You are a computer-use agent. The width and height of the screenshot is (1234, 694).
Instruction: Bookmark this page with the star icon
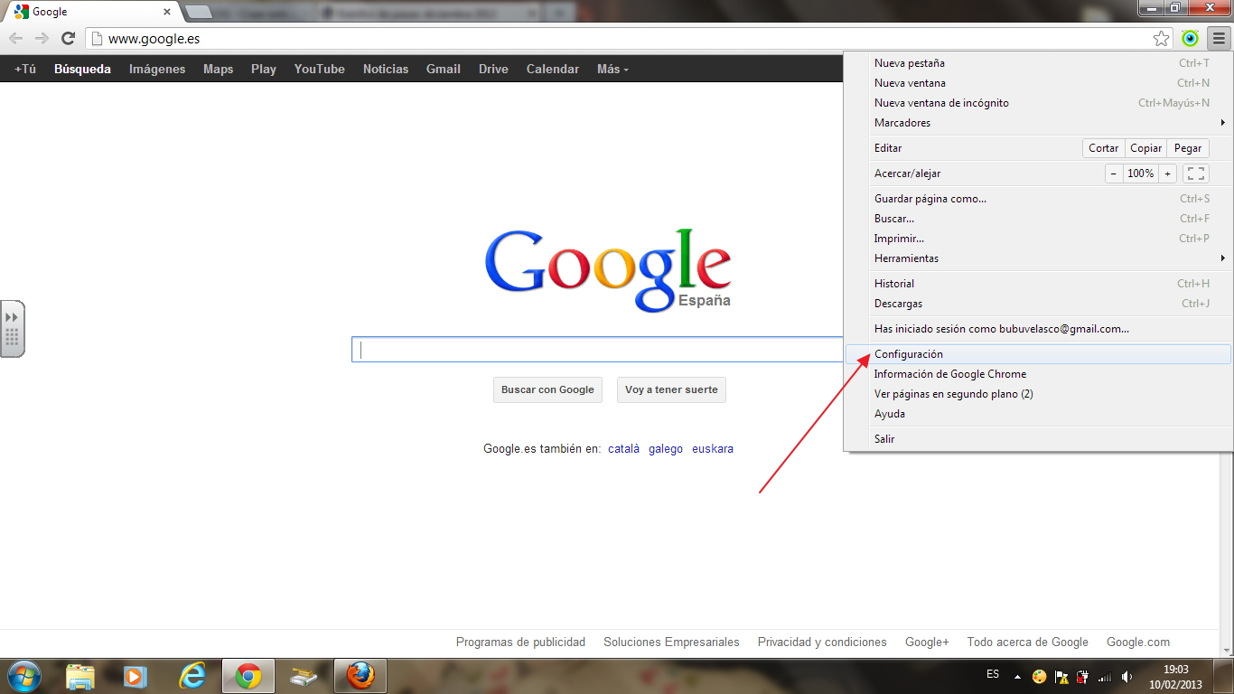point(1162,38)
